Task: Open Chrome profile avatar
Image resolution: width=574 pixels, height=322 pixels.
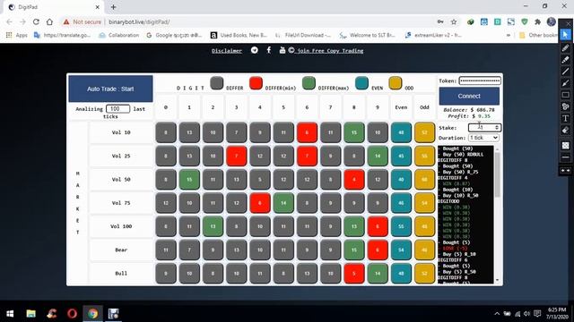Action: tap(552, 21)
